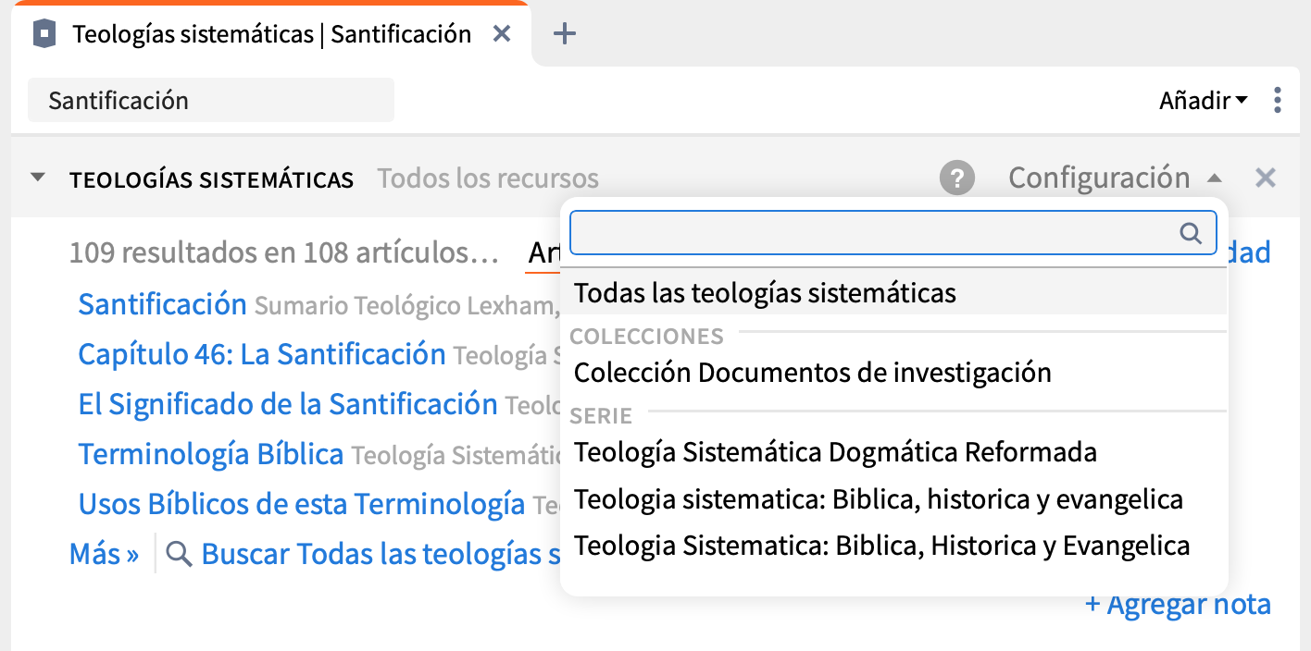Open the Añadir dropdown
This screenshot has height=651, width=1311.
tap(1204, 100)
